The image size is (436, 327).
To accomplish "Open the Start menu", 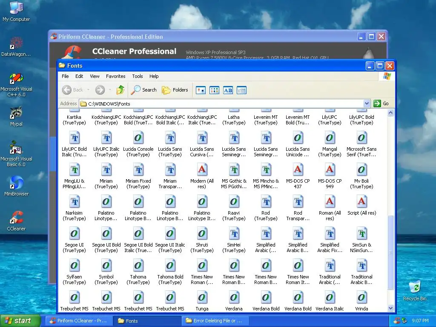I will pos(20,321).
